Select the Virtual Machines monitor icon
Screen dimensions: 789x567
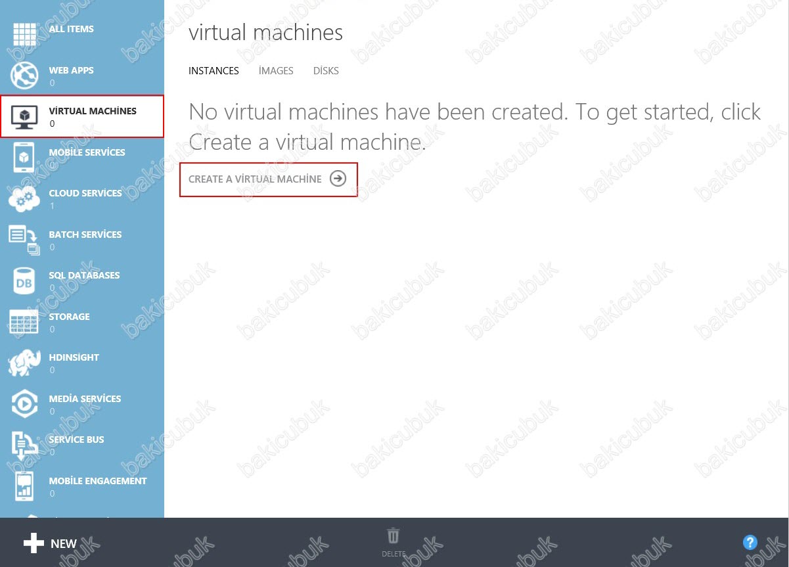[x=24, y=117]
